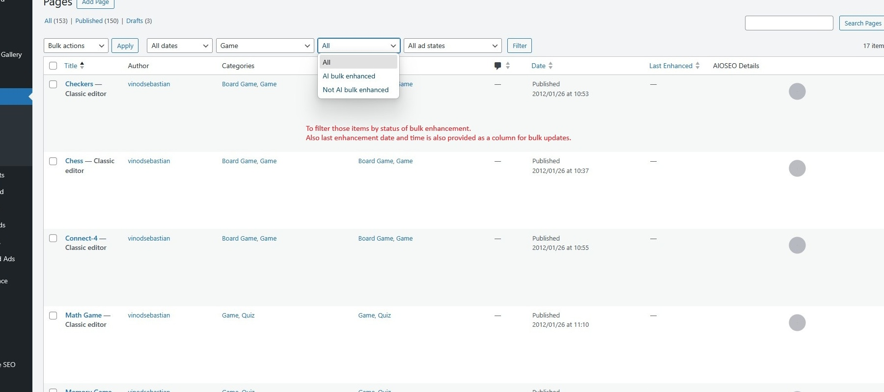Click the comments bubble column icon
The image size is (884, 392).
(x=497, y=66)
